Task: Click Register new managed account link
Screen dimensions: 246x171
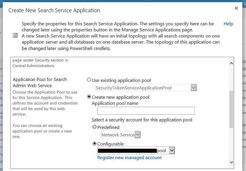Action: (x=129, y=158)
